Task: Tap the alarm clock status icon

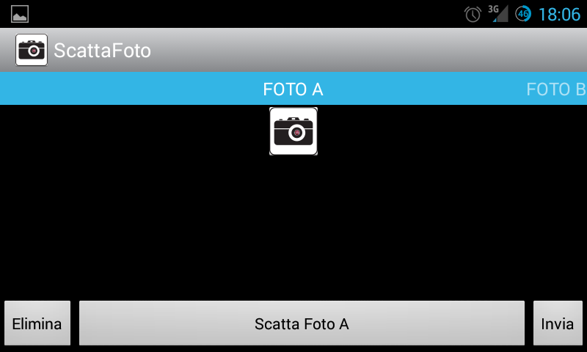Action: [x=473, y=14]
